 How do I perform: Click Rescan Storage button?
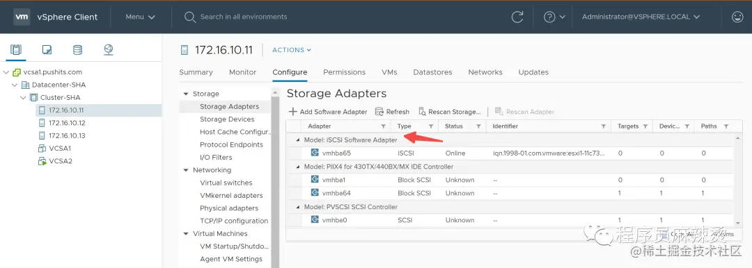(450, 112)
